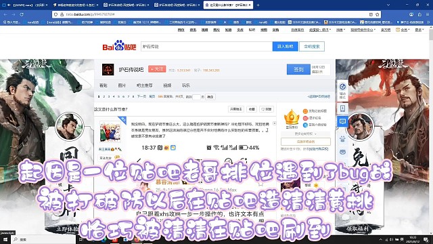Go to page 2 in pagination
The width and height of the screenshot is (433, 244).
[104, 96]
